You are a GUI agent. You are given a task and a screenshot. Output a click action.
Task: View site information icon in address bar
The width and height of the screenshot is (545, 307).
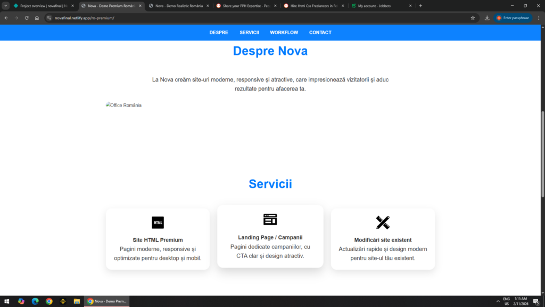point(49,18)
